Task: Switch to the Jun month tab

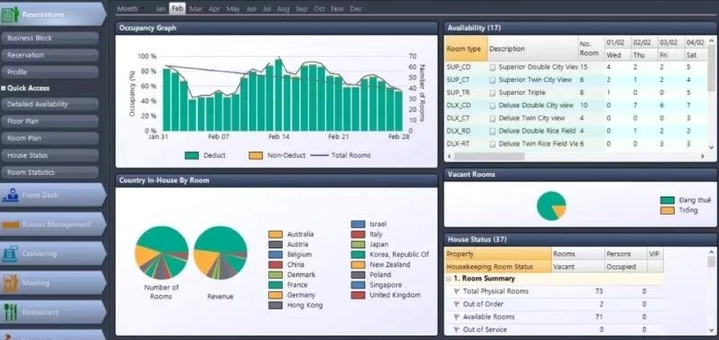Action: (x=251, y=9)
